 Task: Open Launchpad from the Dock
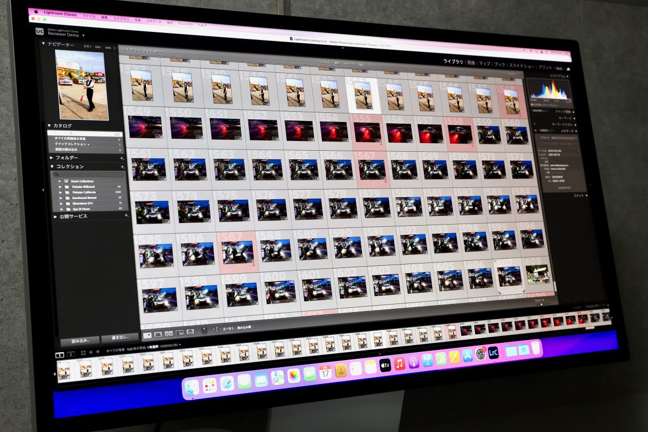point(210,384)
